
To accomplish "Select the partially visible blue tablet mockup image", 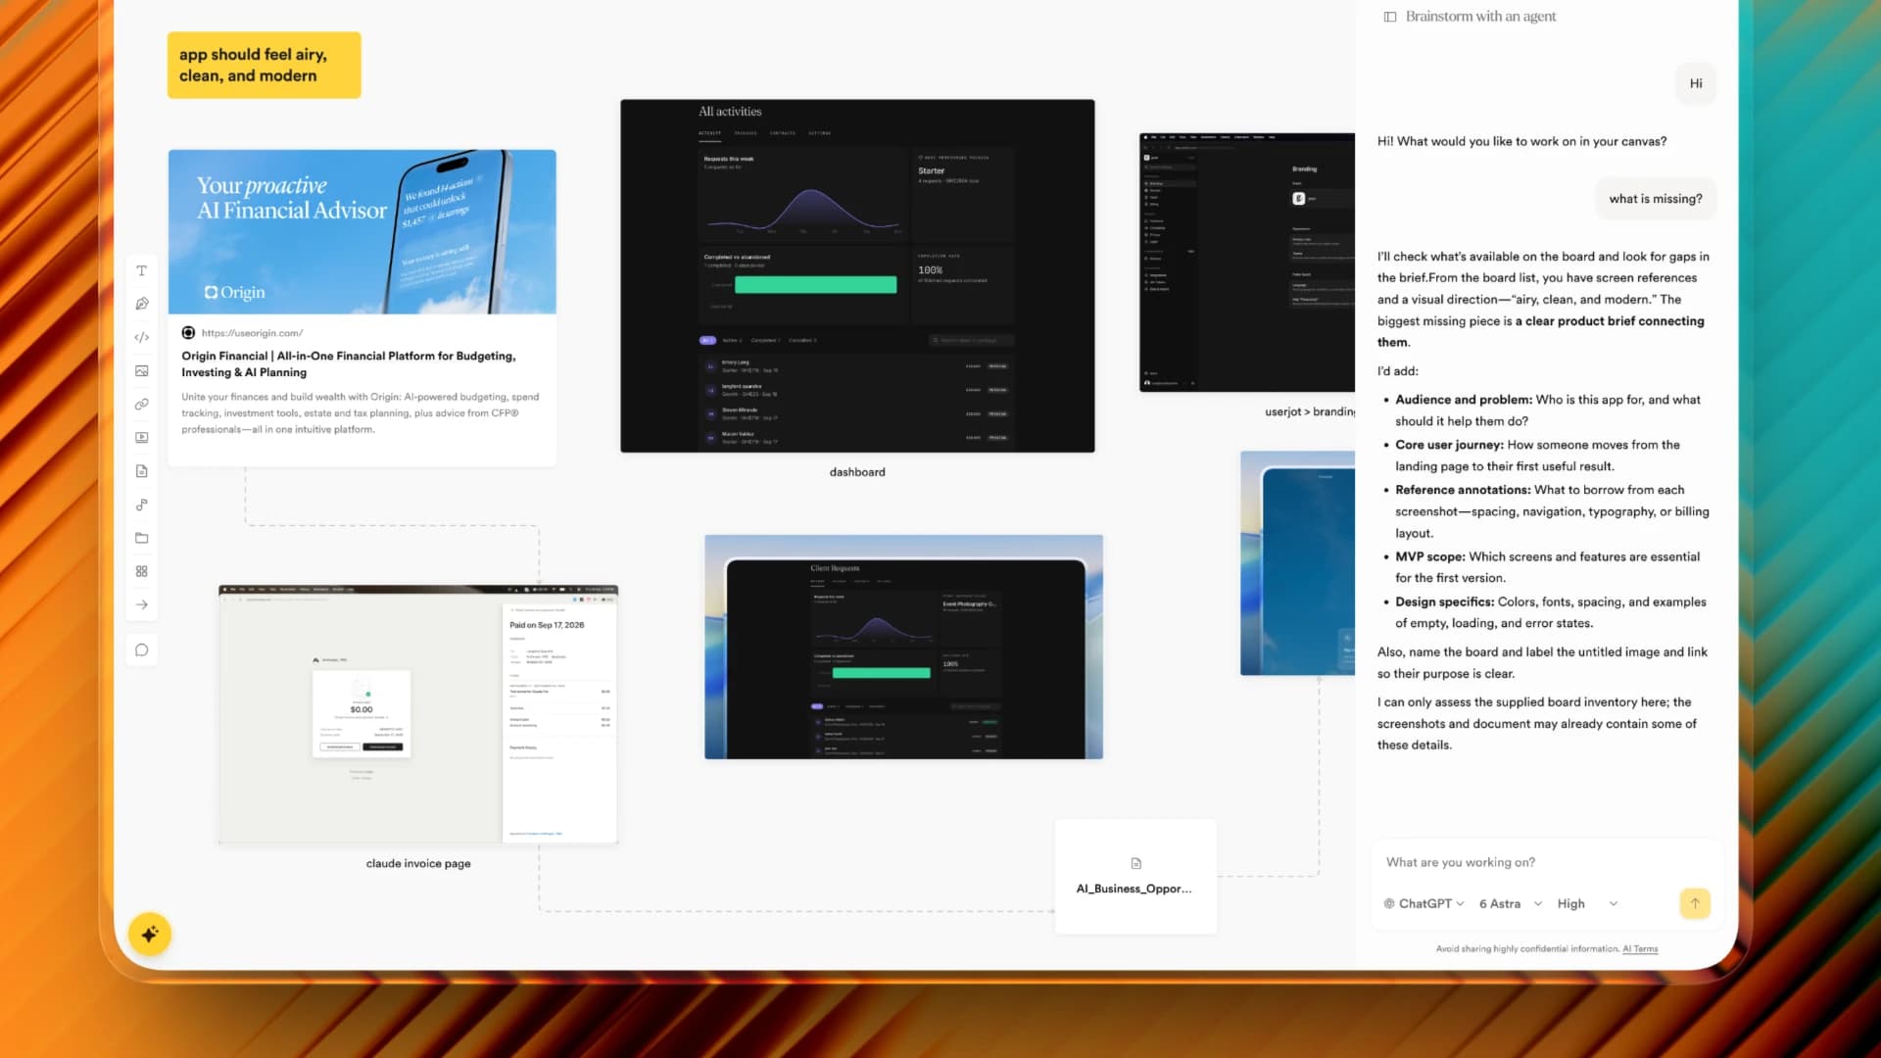I will 1298,563.
